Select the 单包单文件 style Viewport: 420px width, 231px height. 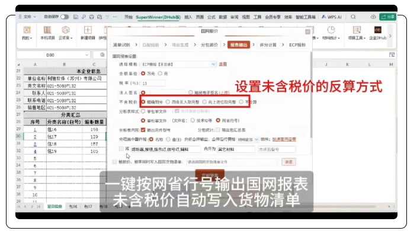143,111
